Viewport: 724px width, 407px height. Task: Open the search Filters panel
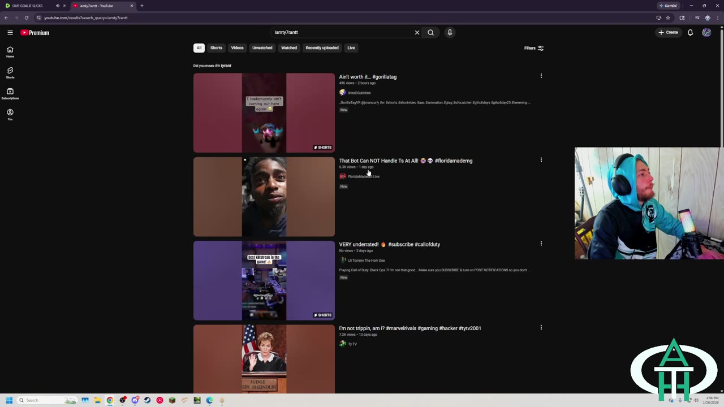tap(534, 48)
